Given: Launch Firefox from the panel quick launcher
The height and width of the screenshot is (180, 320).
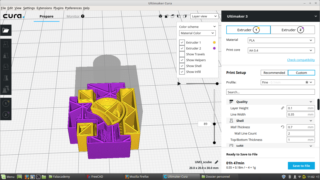Looking at the screenshot, I should 27,177.
